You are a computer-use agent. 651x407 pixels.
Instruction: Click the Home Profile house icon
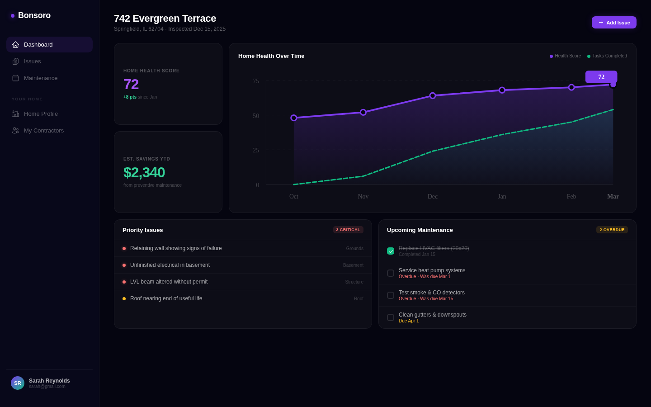click(x=15, y=114)
